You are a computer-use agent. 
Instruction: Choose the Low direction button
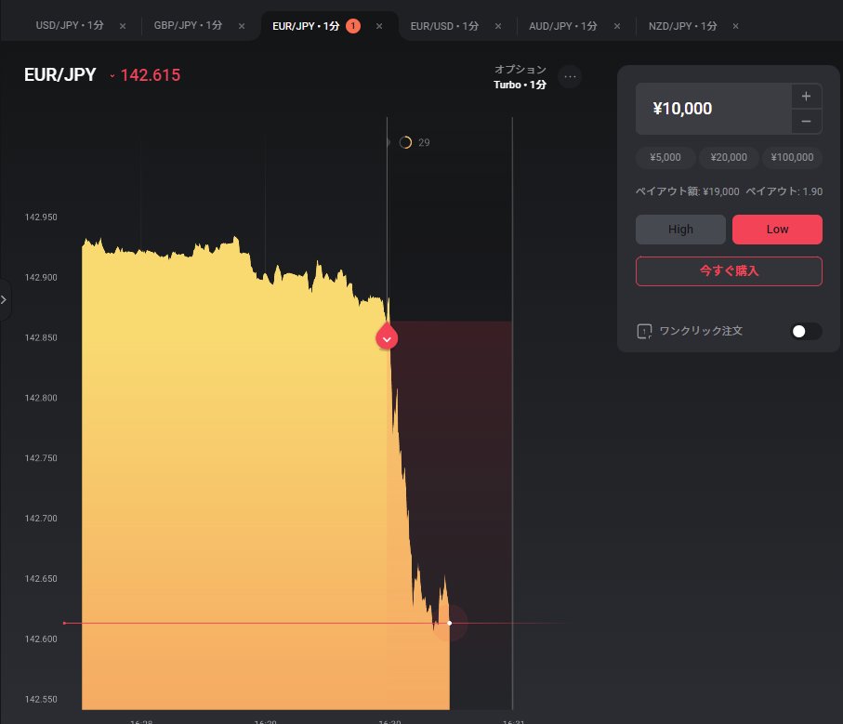(777, 230)
